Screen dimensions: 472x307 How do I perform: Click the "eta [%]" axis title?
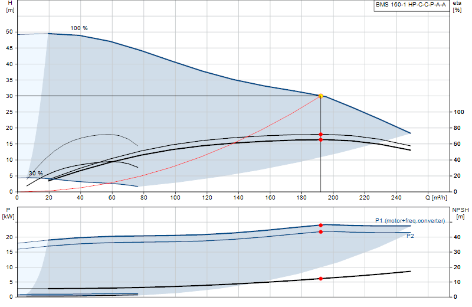457,6
